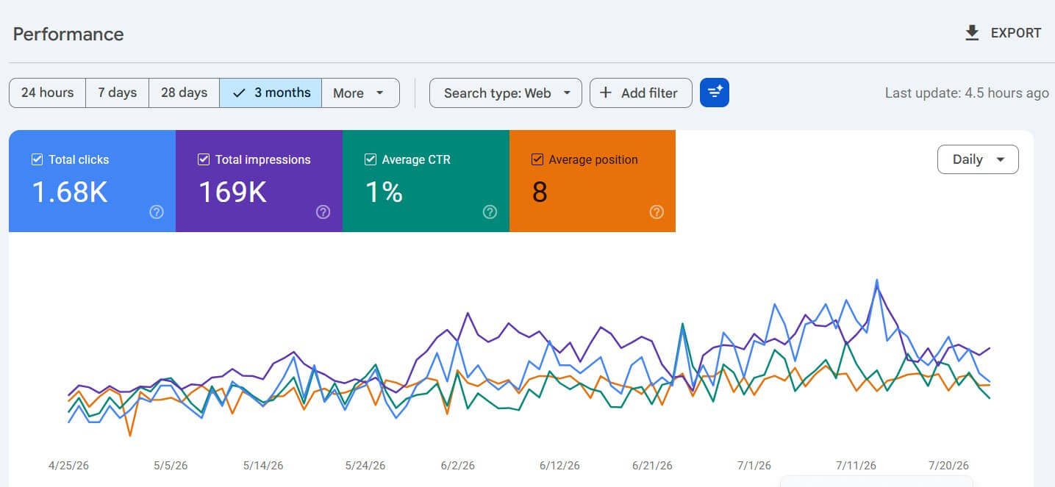Disable the Average position checkbox

point(537,159)
